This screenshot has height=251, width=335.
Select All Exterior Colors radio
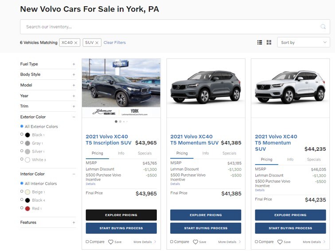[22, 126]
